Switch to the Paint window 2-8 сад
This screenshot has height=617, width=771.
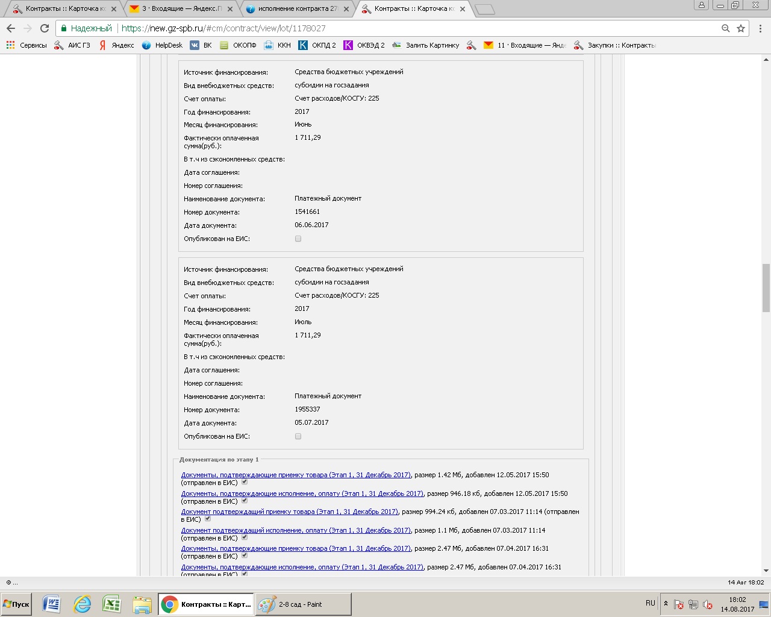pyautogui.click(x=303, y=604)
